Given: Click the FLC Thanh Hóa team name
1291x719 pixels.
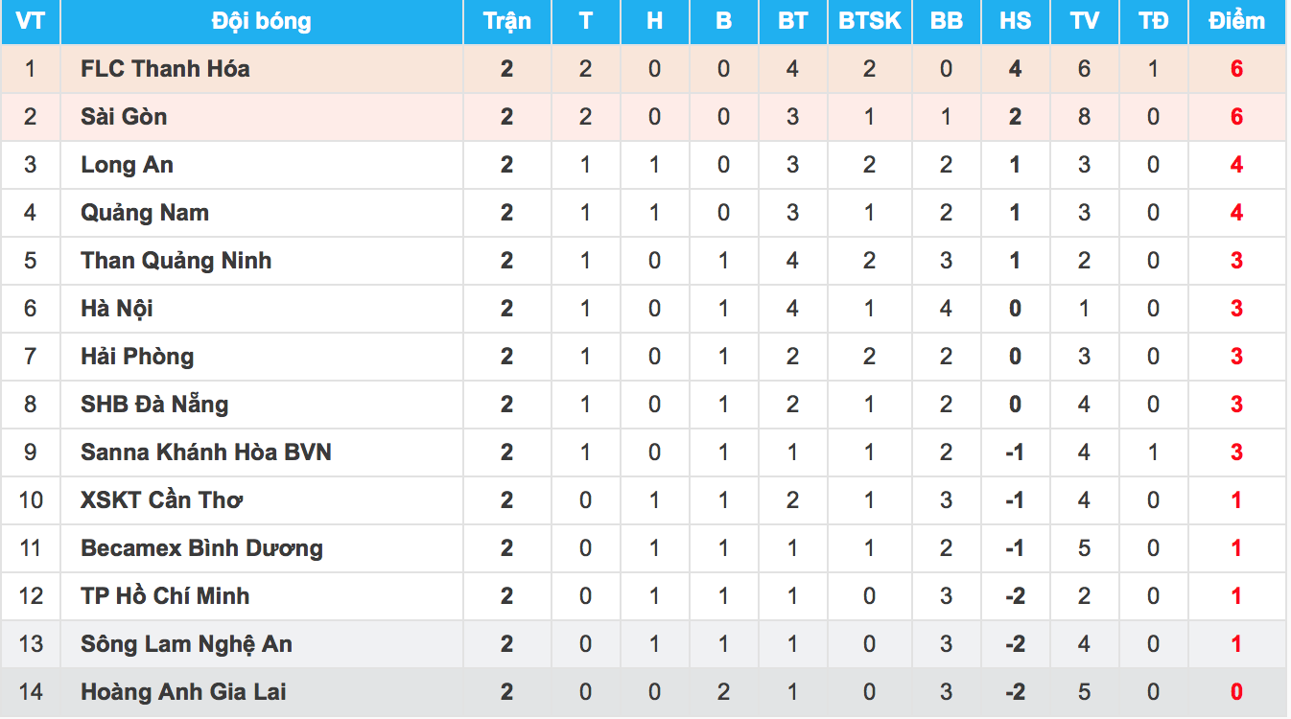Looking at the screenshot, I should [x=165, y=69].
